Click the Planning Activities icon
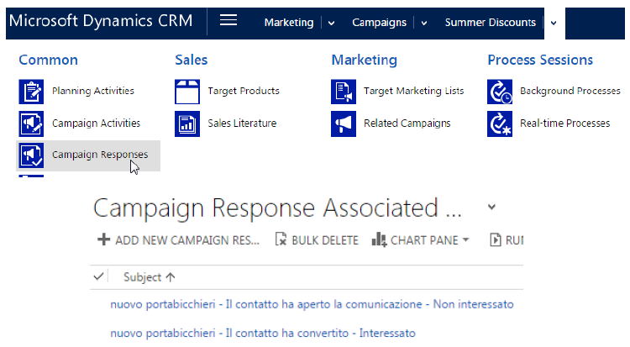630x347 pixels. click(31, 92)
